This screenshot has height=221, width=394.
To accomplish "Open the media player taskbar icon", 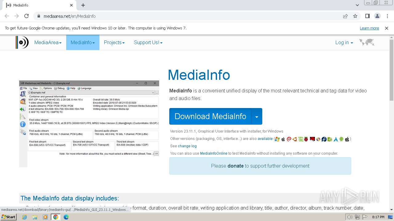I will pyautogui.click(x=45, y=217).
